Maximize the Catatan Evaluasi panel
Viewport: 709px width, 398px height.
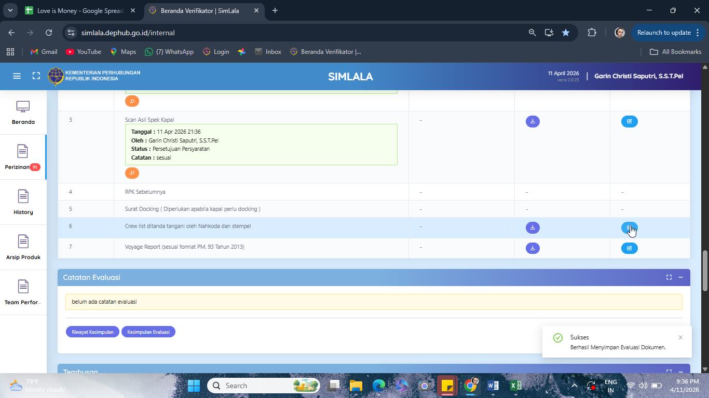[669, 277]
